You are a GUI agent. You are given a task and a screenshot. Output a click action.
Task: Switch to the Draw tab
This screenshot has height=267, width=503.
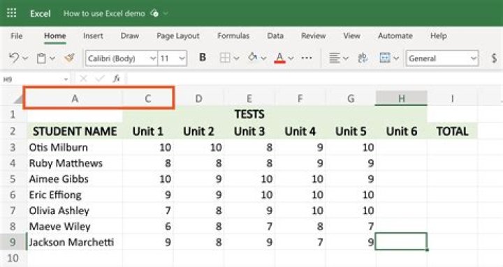130,36
